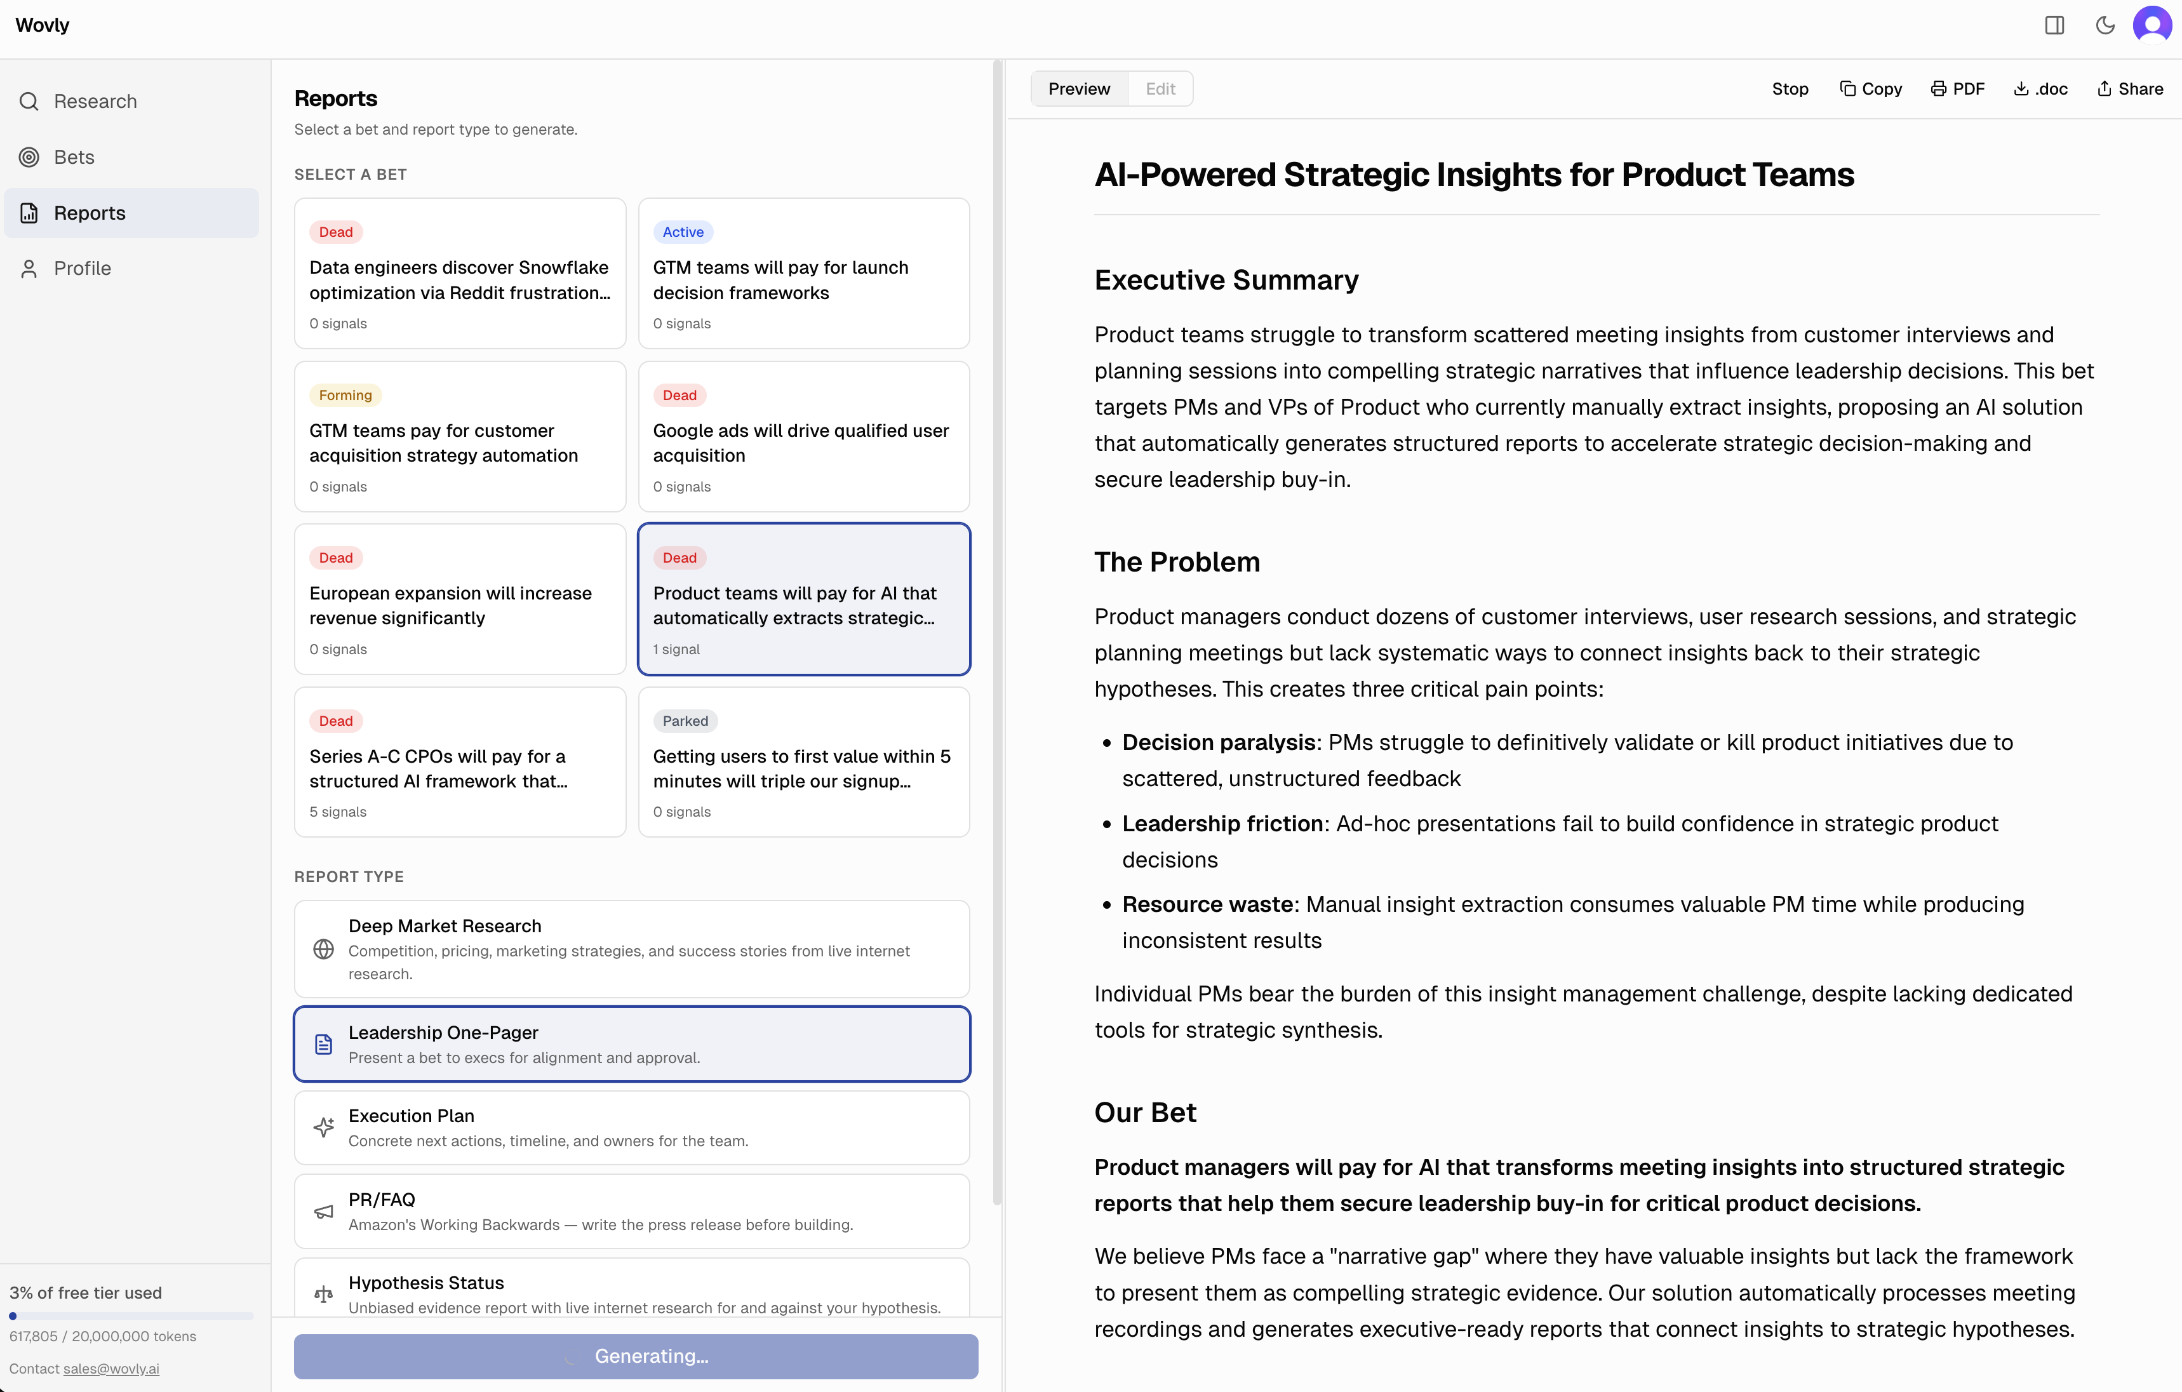The height and width of the screenshot is (1392, 2182).
Task: Select the active GTM launch decision frameworks bet
Action: pos(804,274)
